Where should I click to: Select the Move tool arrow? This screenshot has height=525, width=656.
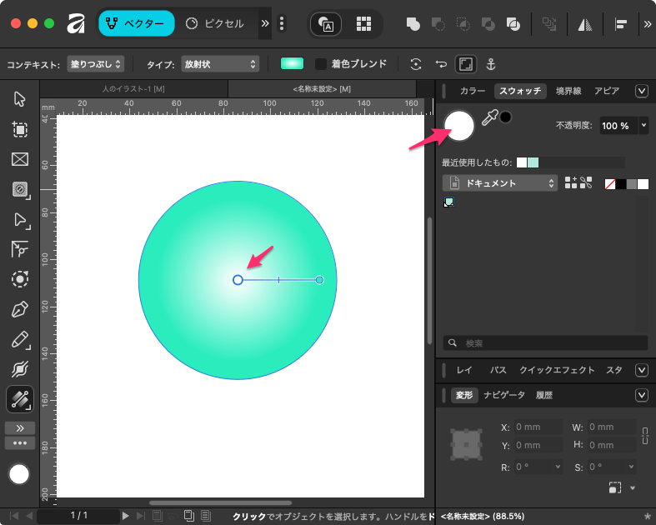coord(20,99)
